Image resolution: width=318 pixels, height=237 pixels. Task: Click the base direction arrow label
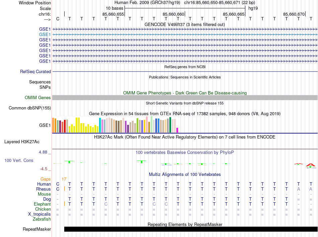(47, 19)
